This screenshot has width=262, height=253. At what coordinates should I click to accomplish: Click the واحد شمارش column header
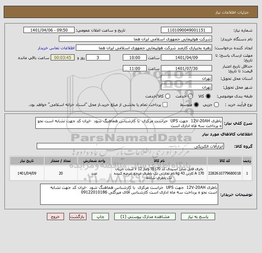pyautogui.click(x=94, y=161)
